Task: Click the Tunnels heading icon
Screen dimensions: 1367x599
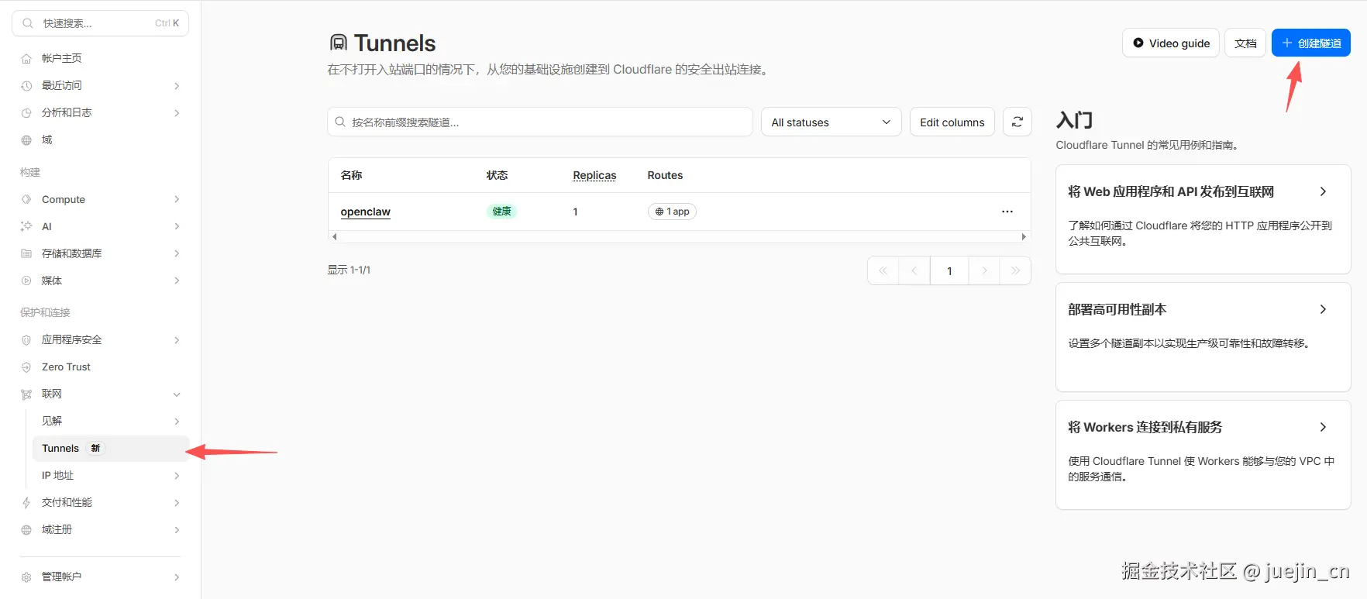Action: [x=339, y=43]
